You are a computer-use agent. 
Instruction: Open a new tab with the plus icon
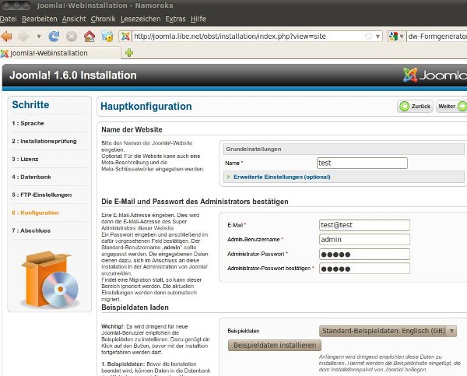tap(129, 53)
